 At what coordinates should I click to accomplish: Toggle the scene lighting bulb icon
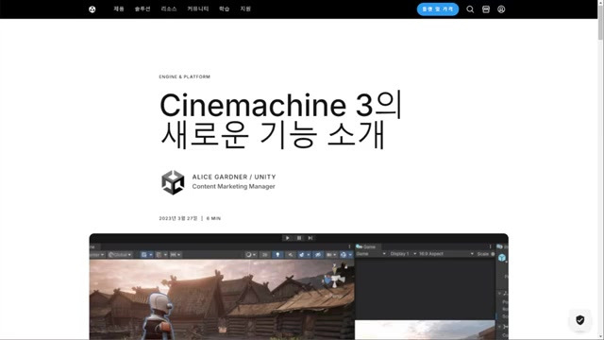point(277,254)
